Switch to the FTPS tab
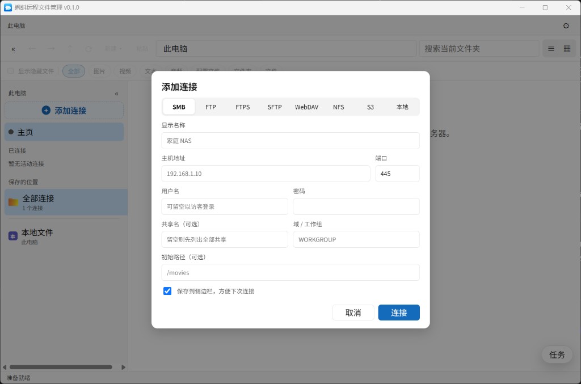The image size is (581, 384). pos(243,107)
